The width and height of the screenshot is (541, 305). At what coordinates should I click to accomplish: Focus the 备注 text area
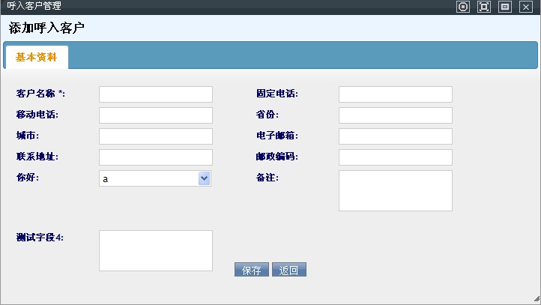point(396,190)
